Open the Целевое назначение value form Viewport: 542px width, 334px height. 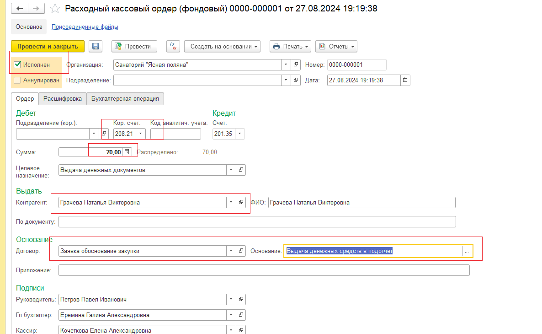tap(241, 170)
